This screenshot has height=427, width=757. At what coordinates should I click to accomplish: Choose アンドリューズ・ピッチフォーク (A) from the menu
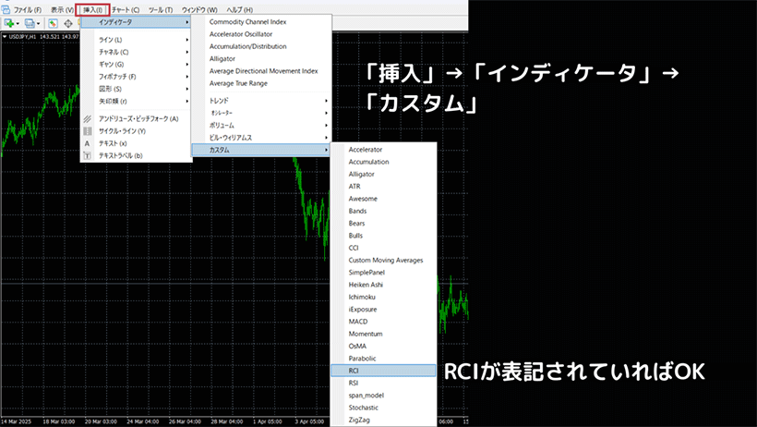[136, 119]
